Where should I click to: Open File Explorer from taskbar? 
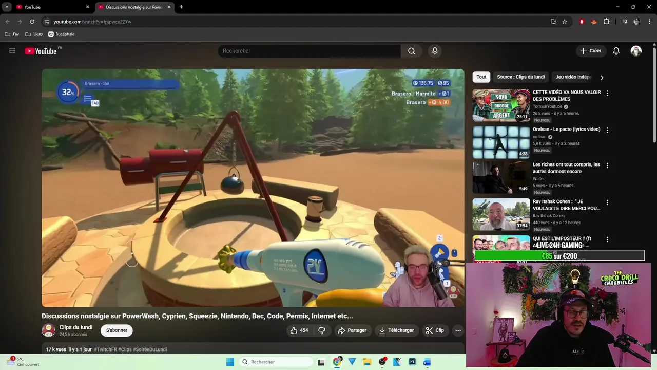[x=367, y=362]
